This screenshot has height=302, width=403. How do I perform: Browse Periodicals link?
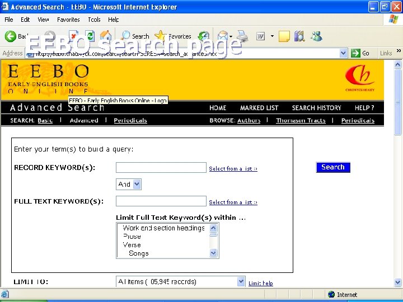pos(358,120)
